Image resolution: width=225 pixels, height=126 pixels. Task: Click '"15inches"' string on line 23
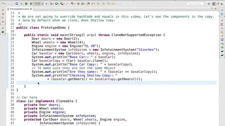(146, 50)
